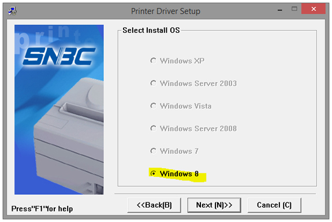332x222 pixels.
Task: Click the Windows 8 label text
Action: coord(180,174)
